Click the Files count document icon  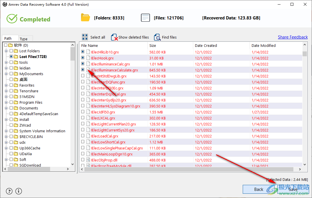pos(145,17)
